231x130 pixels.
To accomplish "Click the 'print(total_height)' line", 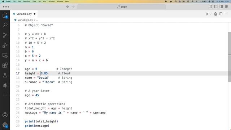I will pyautogui.click(x=42, y=121).
